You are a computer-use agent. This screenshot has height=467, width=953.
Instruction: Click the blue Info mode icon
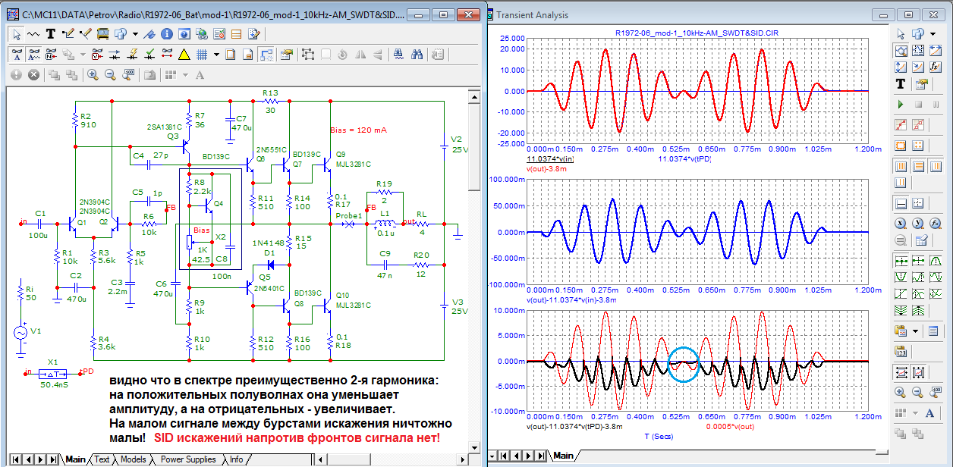(x=166, y=34)
